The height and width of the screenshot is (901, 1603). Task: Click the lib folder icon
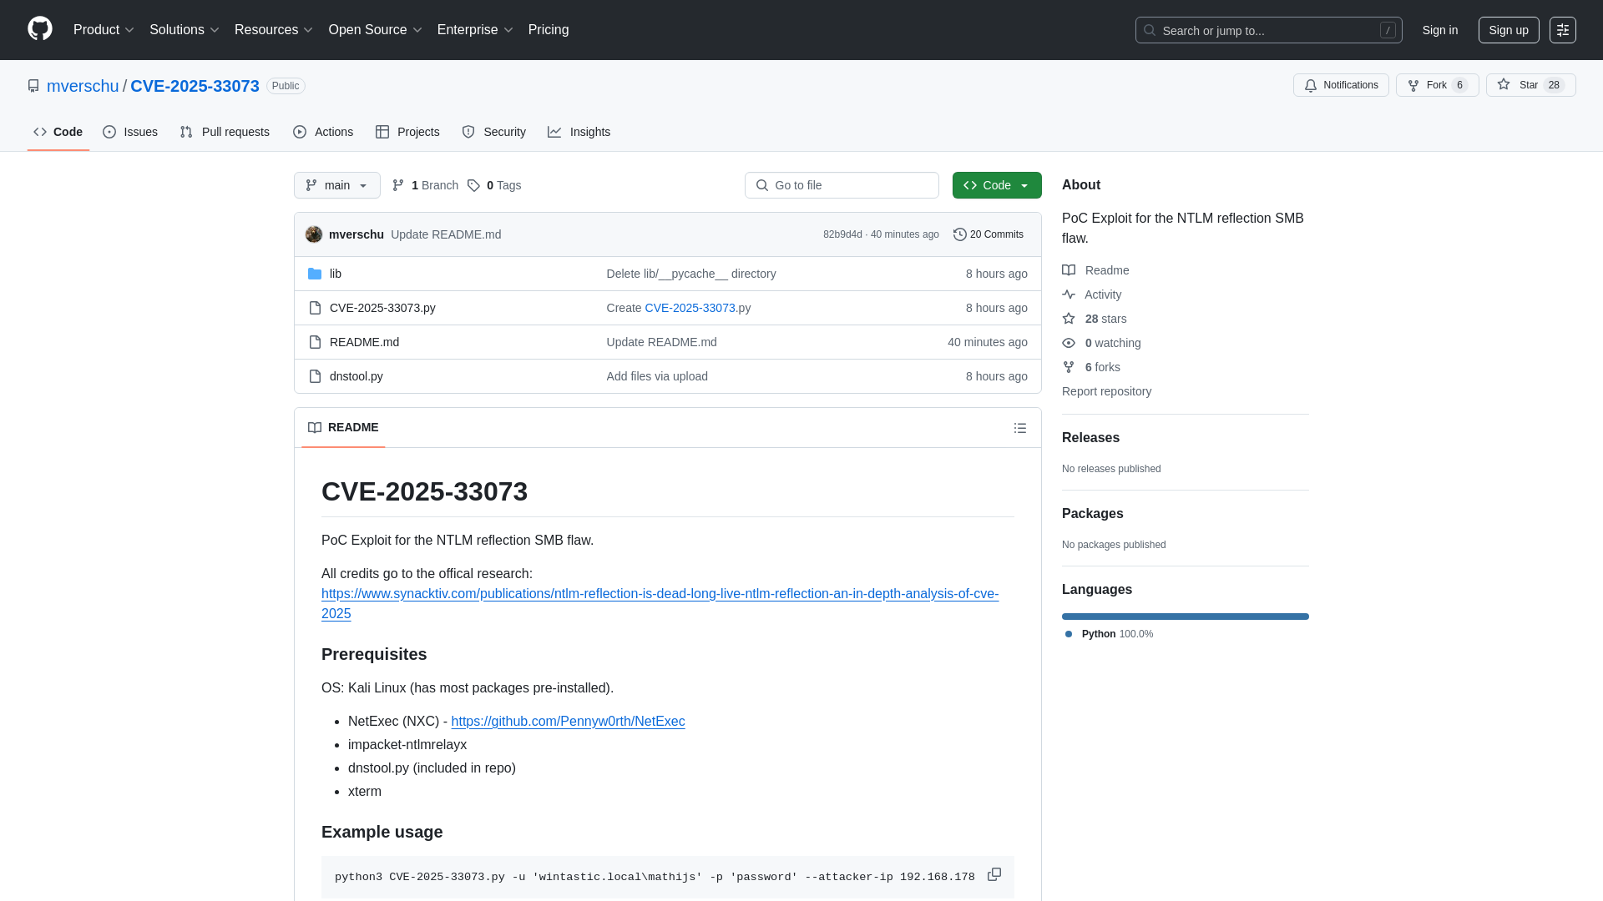[315, 274]
